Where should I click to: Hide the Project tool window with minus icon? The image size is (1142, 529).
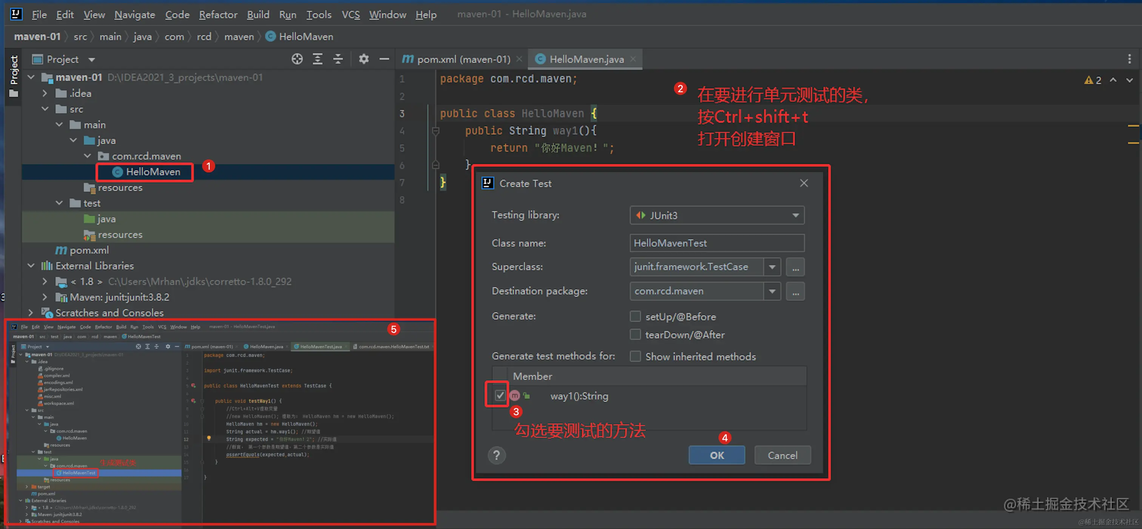click(x=384, y=59)
